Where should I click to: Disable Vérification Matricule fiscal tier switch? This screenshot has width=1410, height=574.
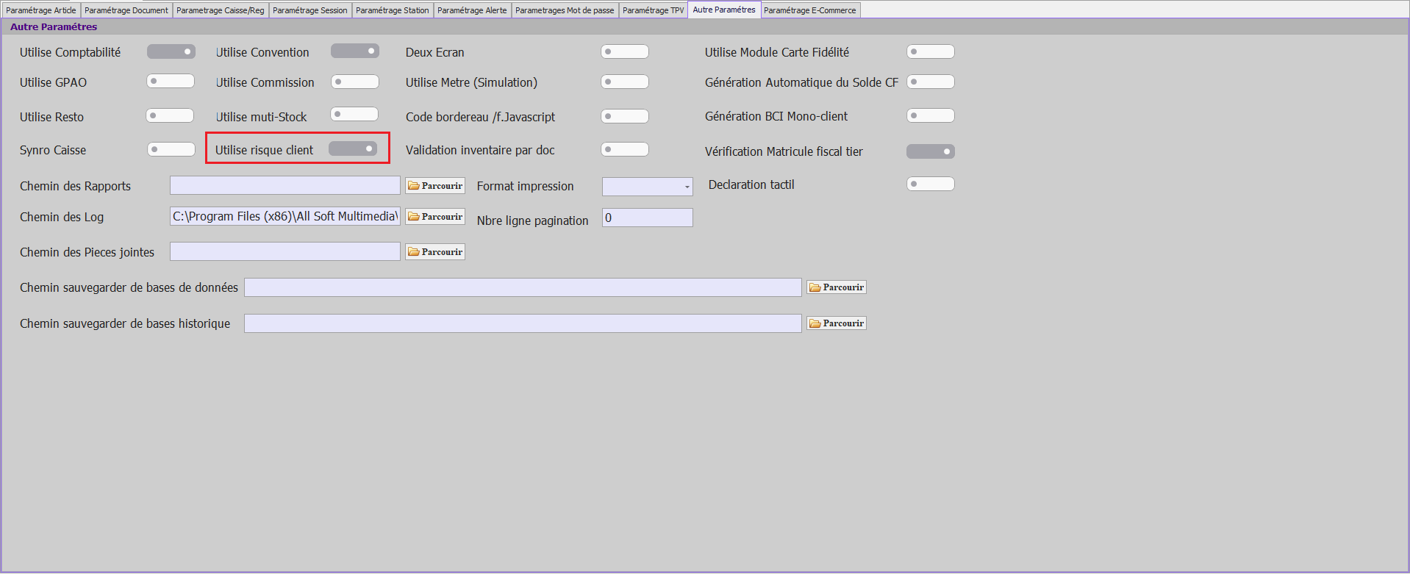point(931,151)
